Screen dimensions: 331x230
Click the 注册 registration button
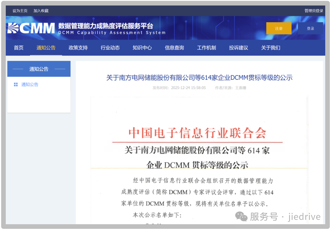tap(279, 28)
